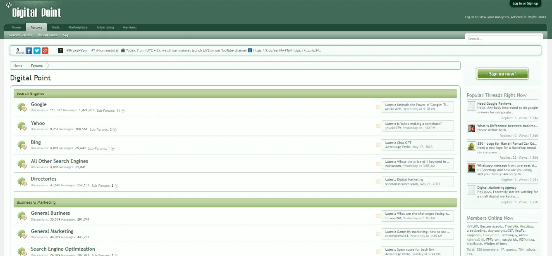This screenshot has width=552, height=256.
Task: Open Need Google Reviews thread title
Action: 494,103
